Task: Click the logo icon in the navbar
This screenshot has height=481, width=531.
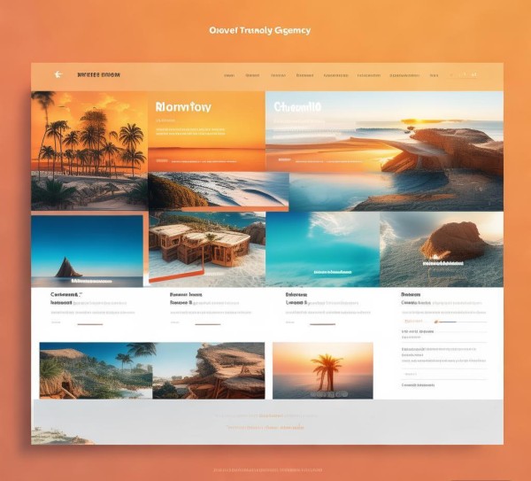Action: click(58, 75)
